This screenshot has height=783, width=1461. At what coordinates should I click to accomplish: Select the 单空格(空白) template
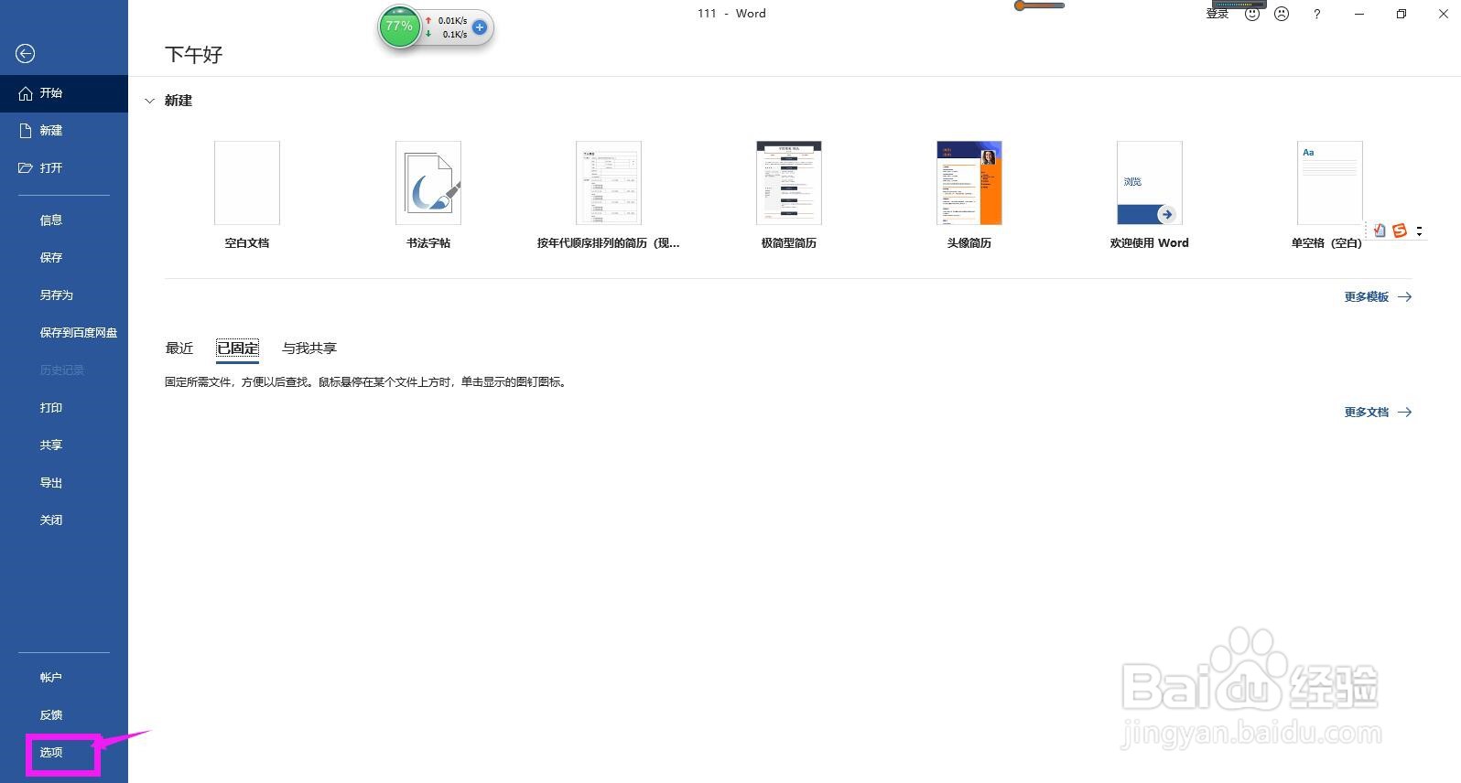(1327, 195)
